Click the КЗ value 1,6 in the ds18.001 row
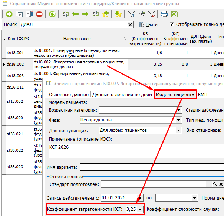The width and height of the screenshot is (224, 216). 146,53
